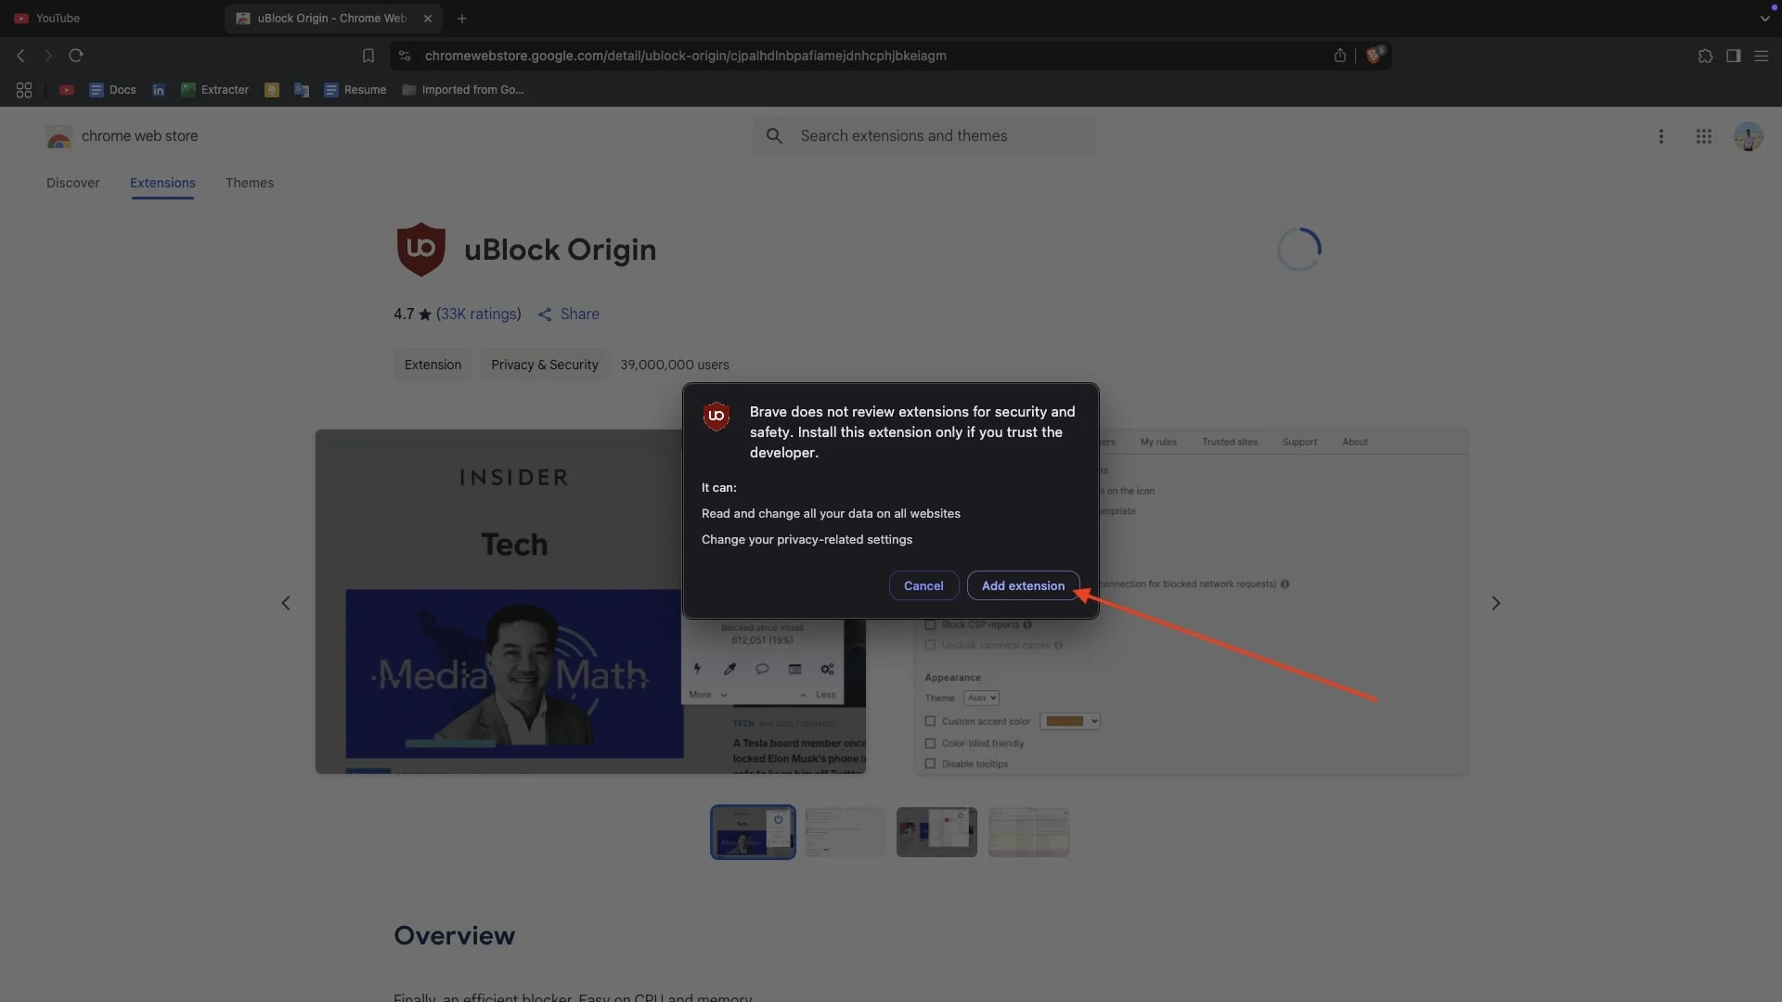Image resolution: width=1782 pixels, height=1002 pixels.
Task: Click the share icon in address bar
Action: 1340,56
